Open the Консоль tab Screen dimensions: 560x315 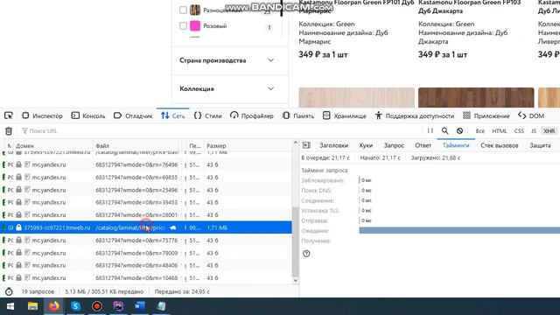(x=88, y=115)
